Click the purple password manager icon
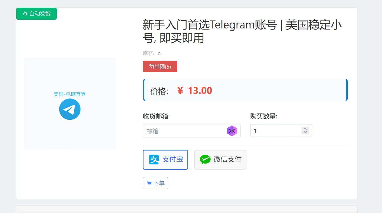Viewport: 382px width, 213px height. pos(232,131)
